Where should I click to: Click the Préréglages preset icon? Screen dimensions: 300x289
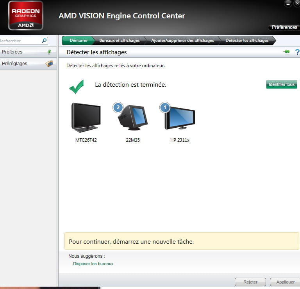click(x=49, y=64)
